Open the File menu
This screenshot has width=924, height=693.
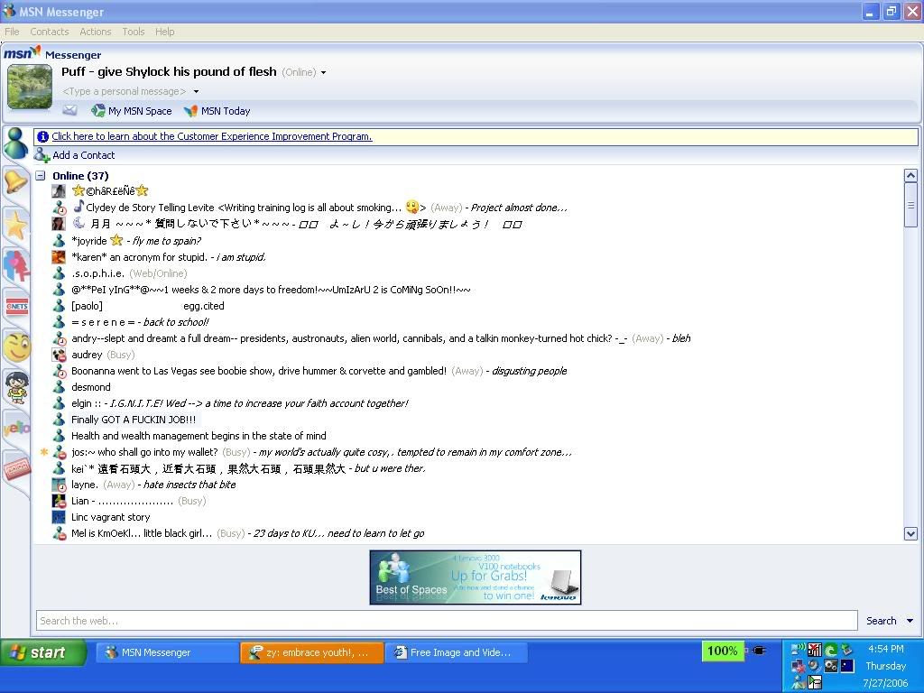(x=12, y=32)
